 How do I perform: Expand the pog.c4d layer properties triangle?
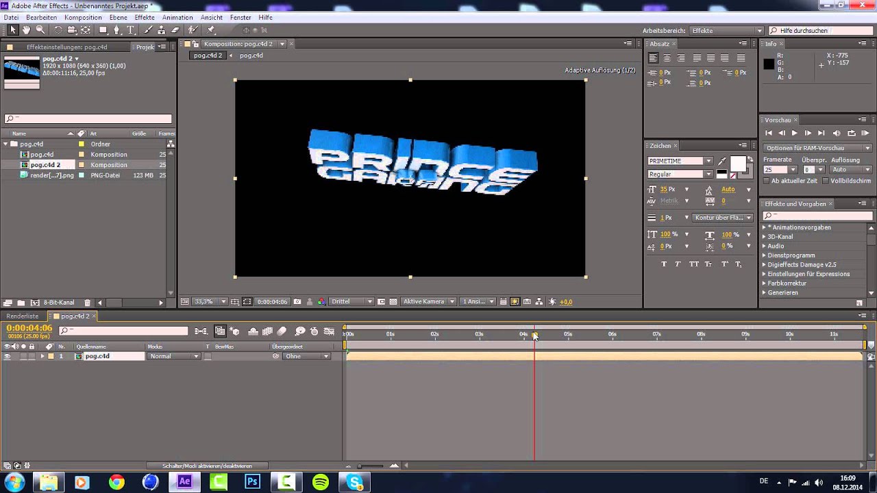point(42,356)
